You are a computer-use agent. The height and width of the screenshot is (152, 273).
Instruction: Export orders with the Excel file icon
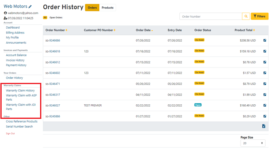pos(264,126)
